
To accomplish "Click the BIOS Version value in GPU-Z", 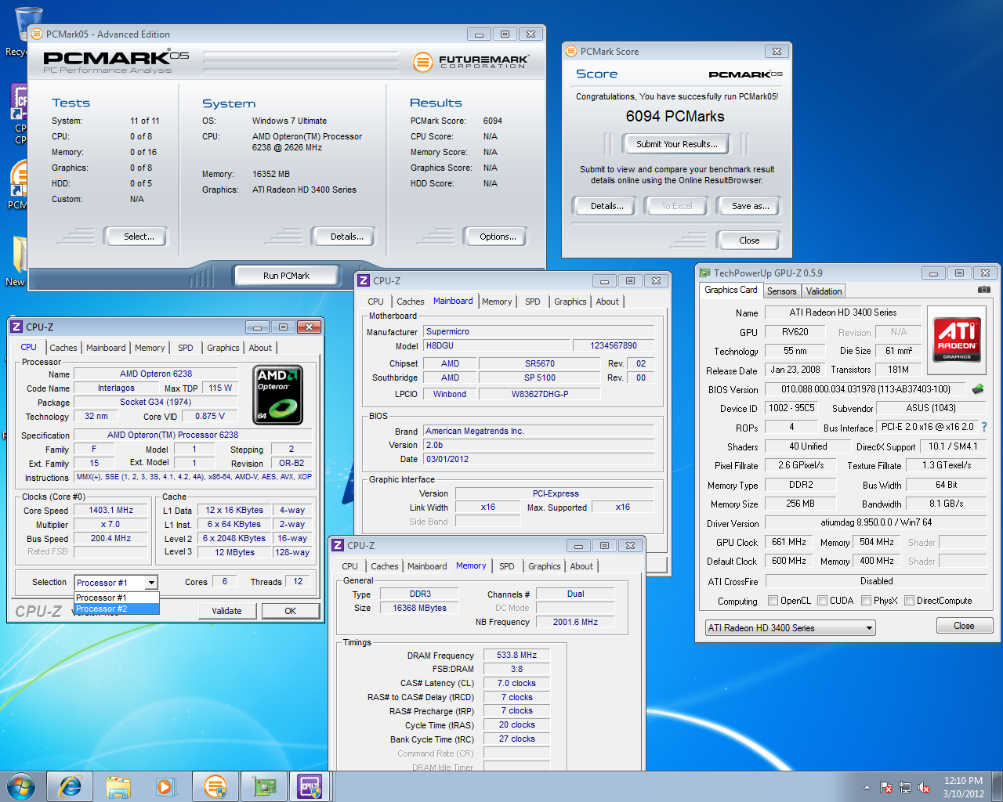I will 866,389.
